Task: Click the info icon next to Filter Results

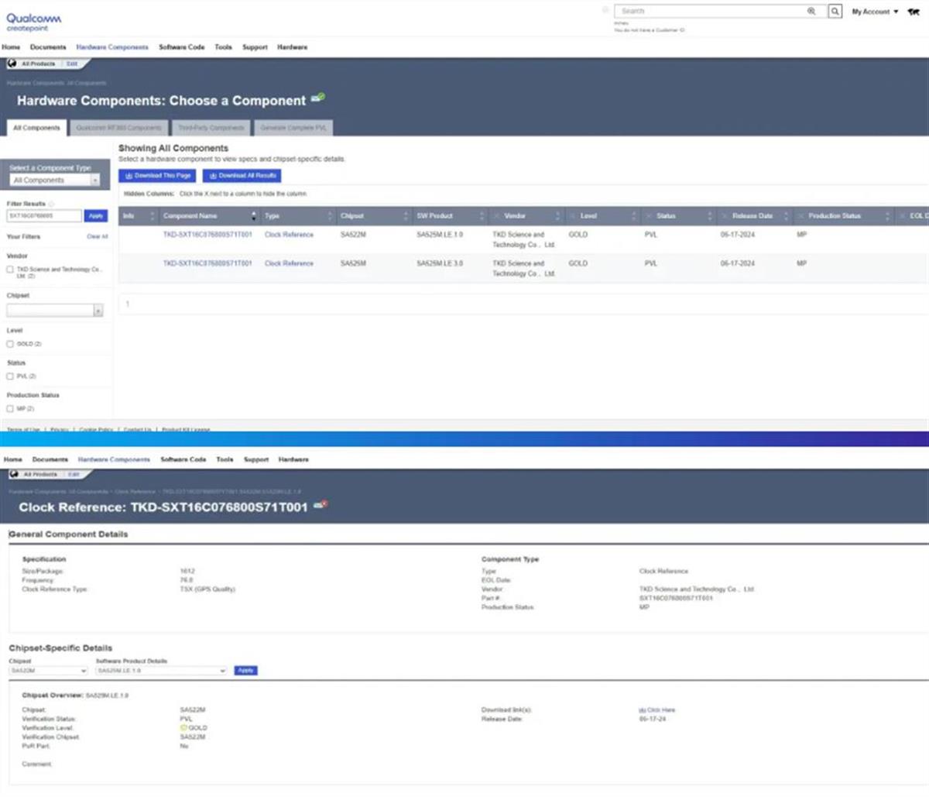Action: click(52, 204)
